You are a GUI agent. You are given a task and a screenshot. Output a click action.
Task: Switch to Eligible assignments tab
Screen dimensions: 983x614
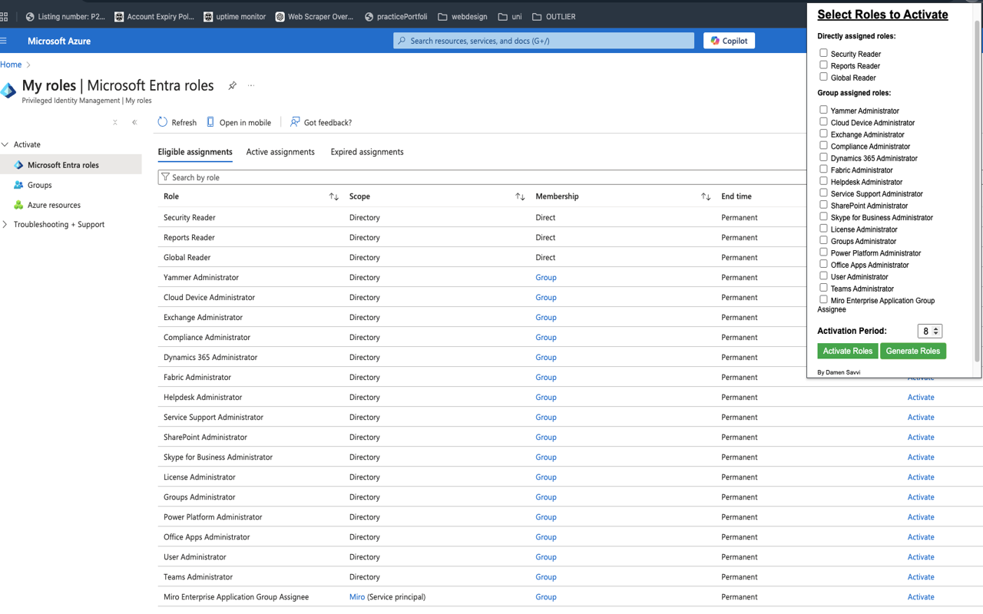pos(195,152)
